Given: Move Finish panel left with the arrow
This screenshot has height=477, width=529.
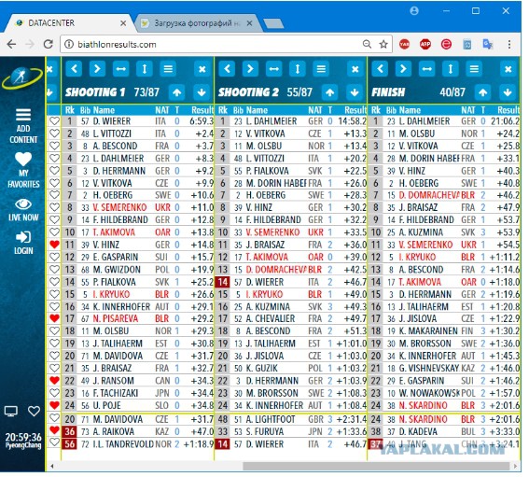Looking at the screenshot, I should (x=380, y=69).
